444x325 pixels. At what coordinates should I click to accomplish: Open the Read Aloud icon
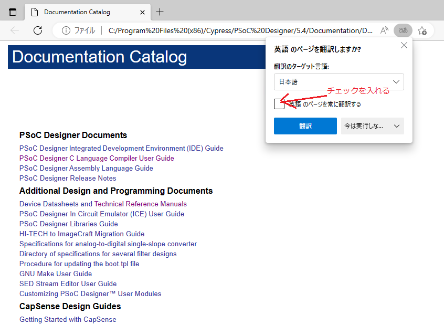[x=384, y=30]
